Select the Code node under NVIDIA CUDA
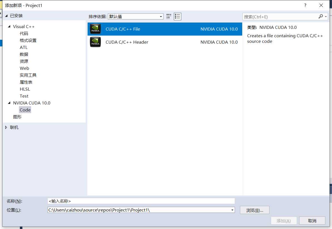The image size is (332, 229). click(x=25, y=110)
